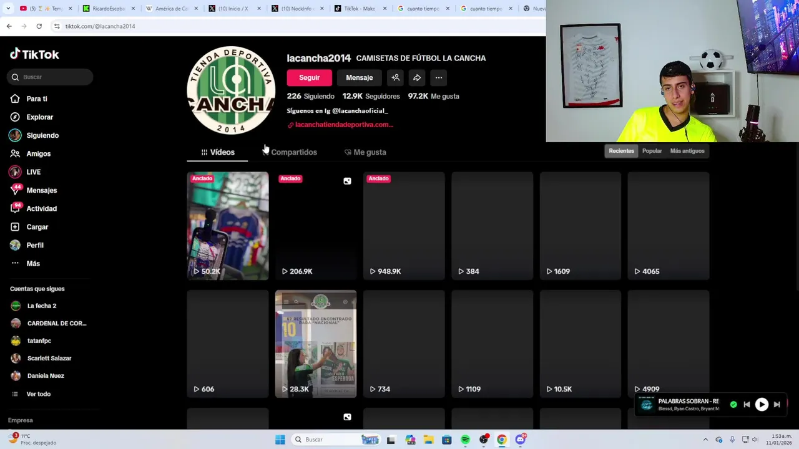Screen dimensions: 799x449
Task: Switch to the Me gusta tab
Action: tap(365, 152)
